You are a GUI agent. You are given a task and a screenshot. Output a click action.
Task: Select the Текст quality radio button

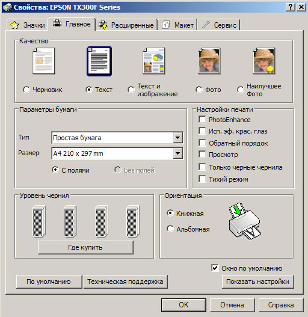89,90
